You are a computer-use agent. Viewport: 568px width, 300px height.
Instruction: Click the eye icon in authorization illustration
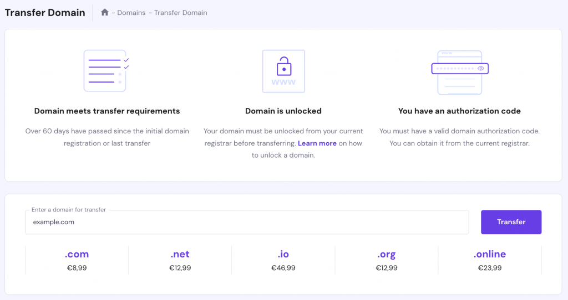point(481,69)
